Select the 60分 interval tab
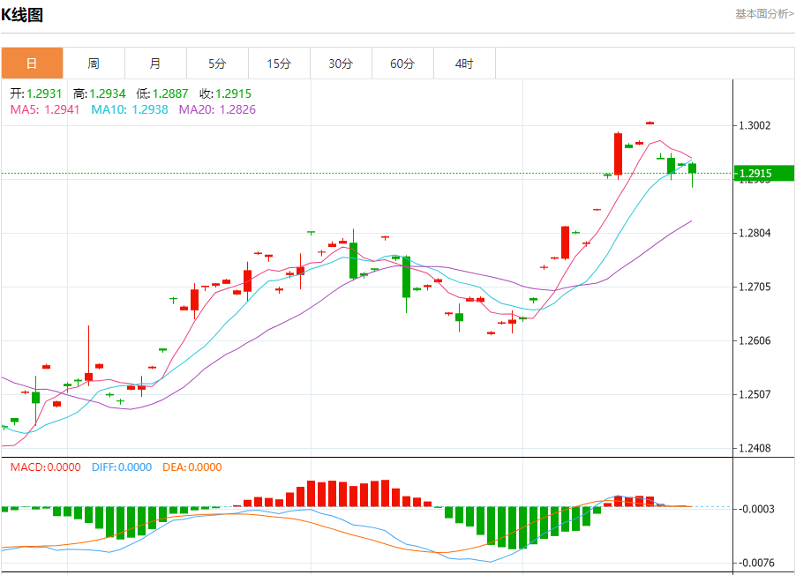Image resolution: width=796 pixels, height=575 pixels. [402, 63]
